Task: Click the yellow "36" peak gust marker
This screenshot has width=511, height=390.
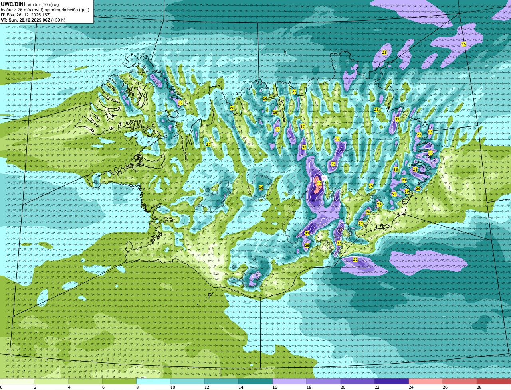Action: coord(319,183)
